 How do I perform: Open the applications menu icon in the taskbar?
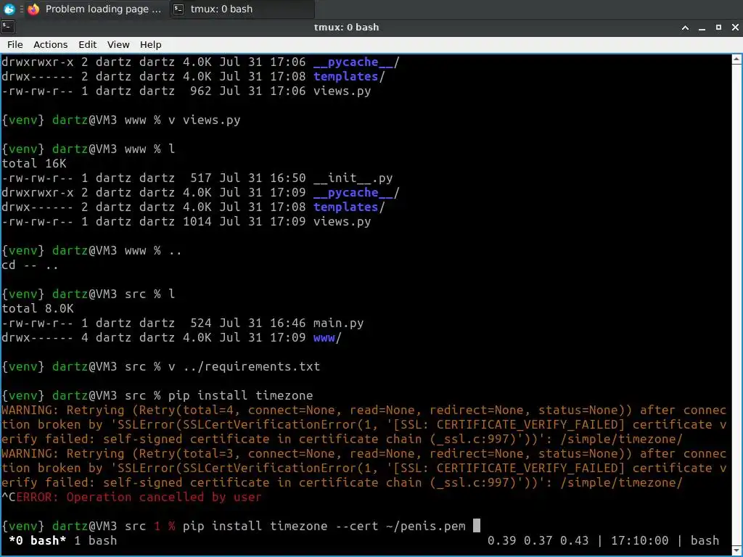point(9,9)
